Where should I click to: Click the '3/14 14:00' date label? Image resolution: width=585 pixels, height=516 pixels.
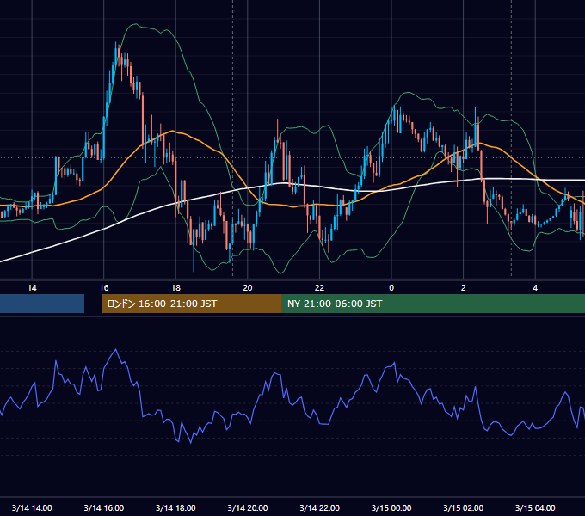point(32,507)
